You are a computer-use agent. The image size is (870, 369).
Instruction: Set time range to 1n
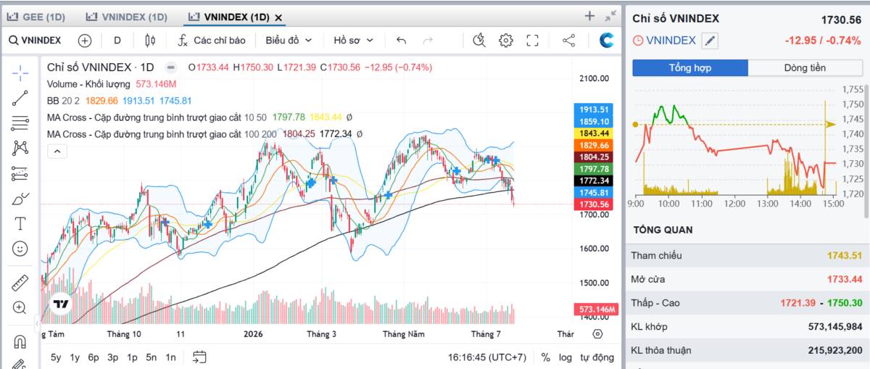click(170, 357)
